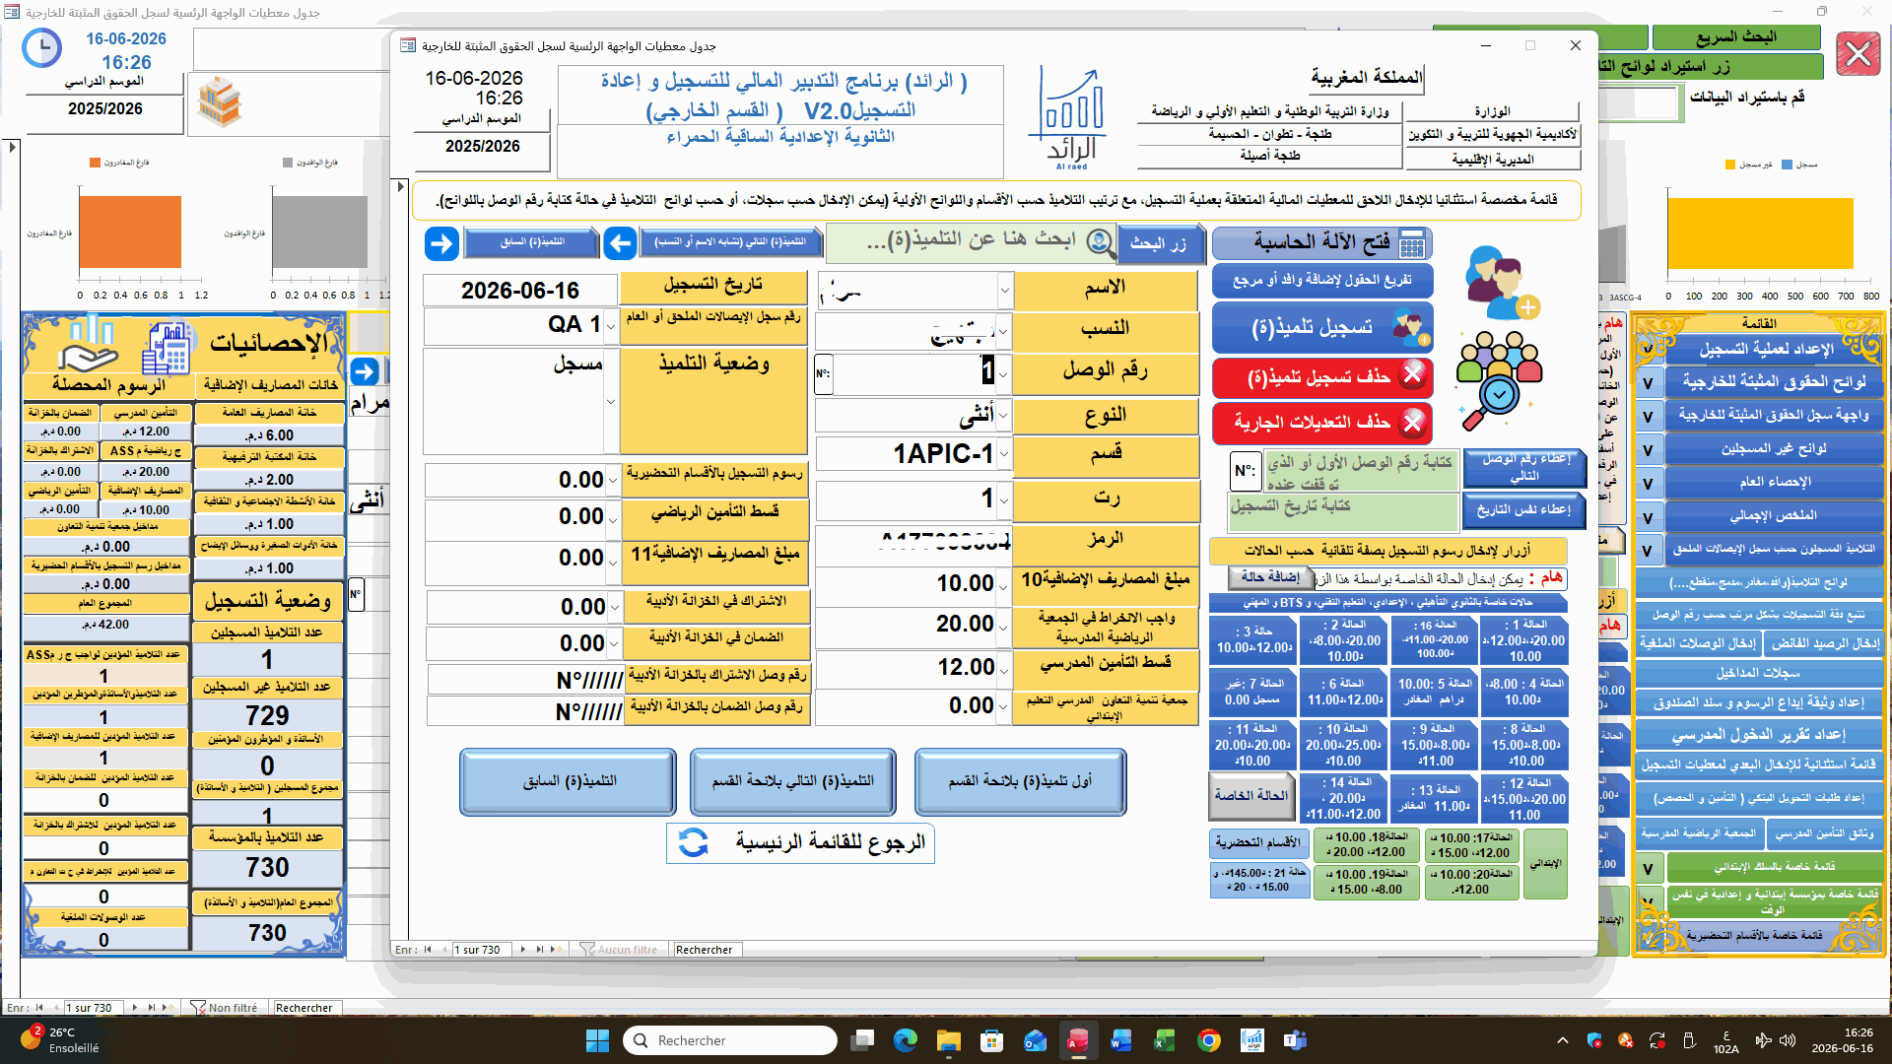Click الرجوع للقائمة الرئيسية button
This screenshot has height=1064, width=1892.
pyautogui.click(x=800, y=843)
